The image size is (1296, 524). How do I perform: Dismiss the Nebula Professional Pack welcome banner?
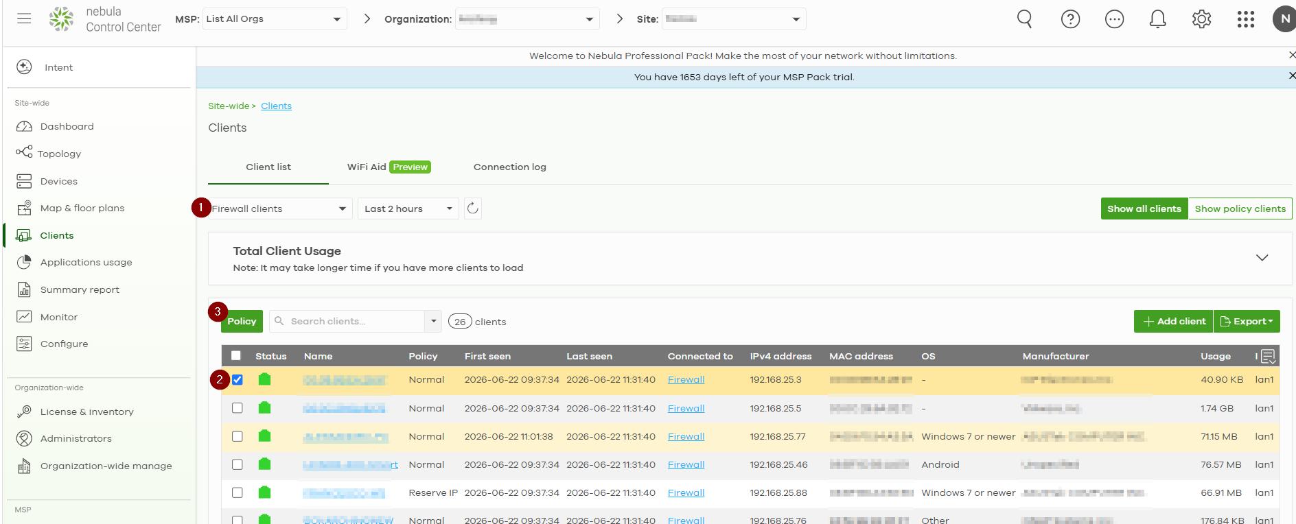(1292, 55)
